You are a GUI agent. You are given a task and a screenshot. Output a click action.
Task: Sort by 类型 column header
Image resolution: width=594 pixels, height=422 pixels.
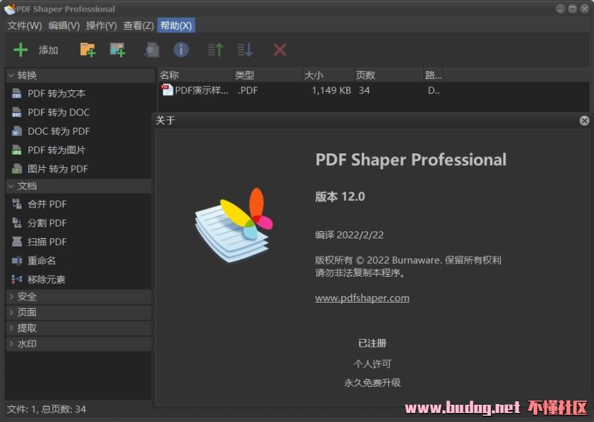coord(268,75)
